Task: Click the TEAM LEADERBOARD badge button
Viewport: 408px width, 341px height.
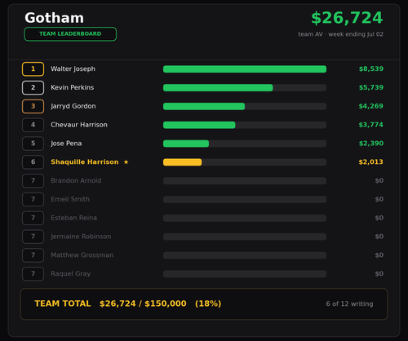Action: tap(70, 34)
